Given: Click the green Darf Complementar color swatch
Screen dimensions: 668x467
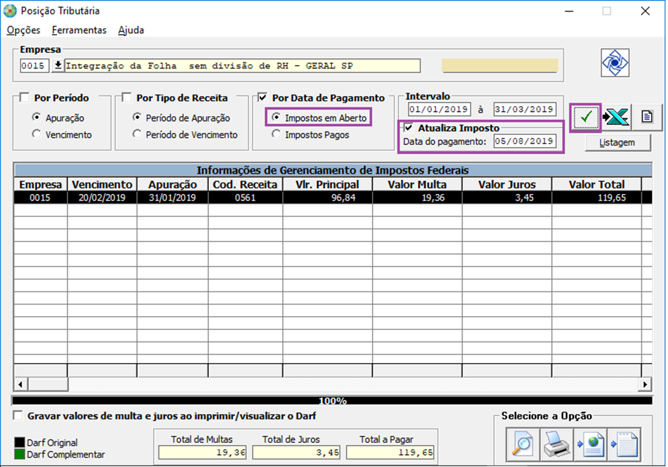Looking at the screenshot, I should coord(19,454).
